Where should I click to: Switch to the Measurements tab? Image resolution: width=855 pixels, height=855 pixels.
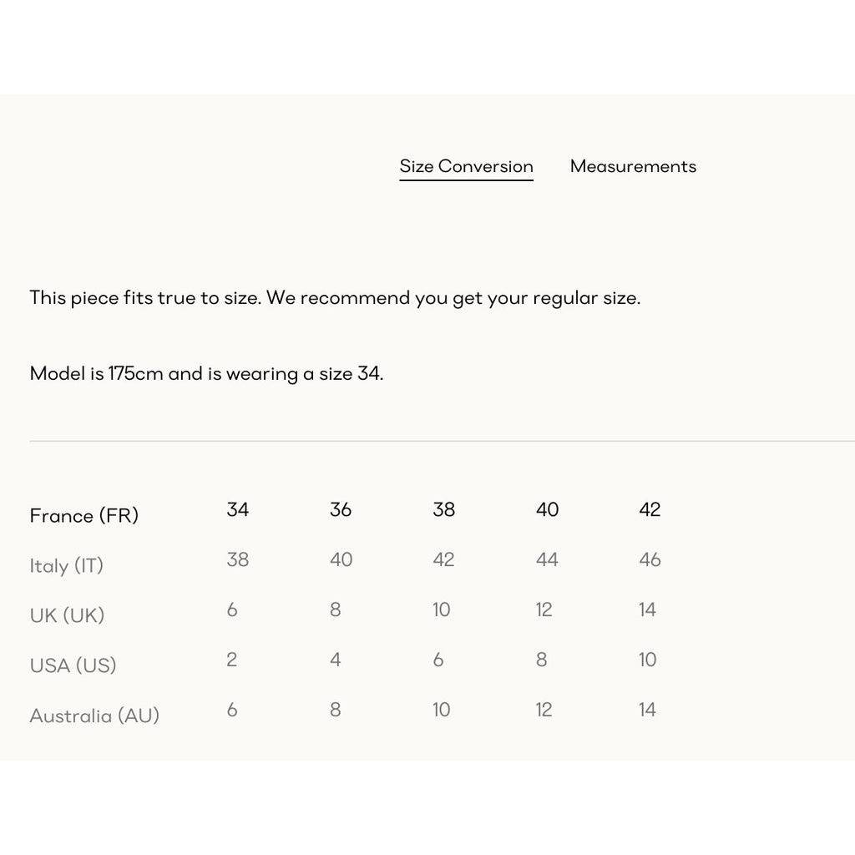[x=633, y=166]
